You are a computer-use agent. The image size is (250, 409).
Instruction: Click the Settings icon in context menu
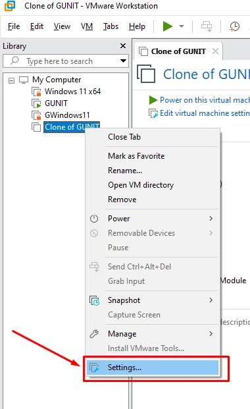coord(94,368)
